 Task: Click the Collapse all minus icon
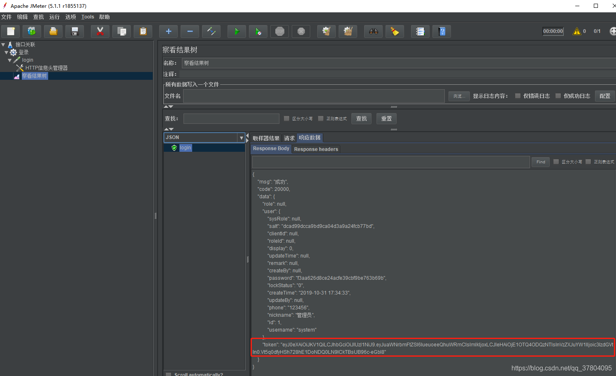pos(190,31)
